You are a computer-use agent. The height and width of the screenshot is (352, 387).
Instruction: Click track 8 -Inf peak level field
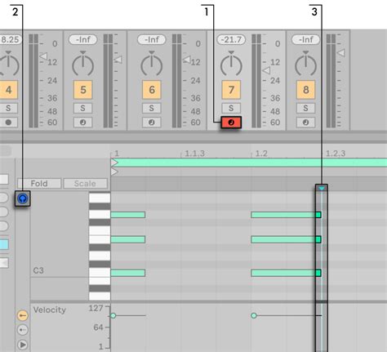point(305,40)
